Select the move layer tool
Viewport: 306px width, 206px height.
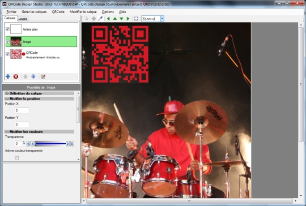point(93,19)
